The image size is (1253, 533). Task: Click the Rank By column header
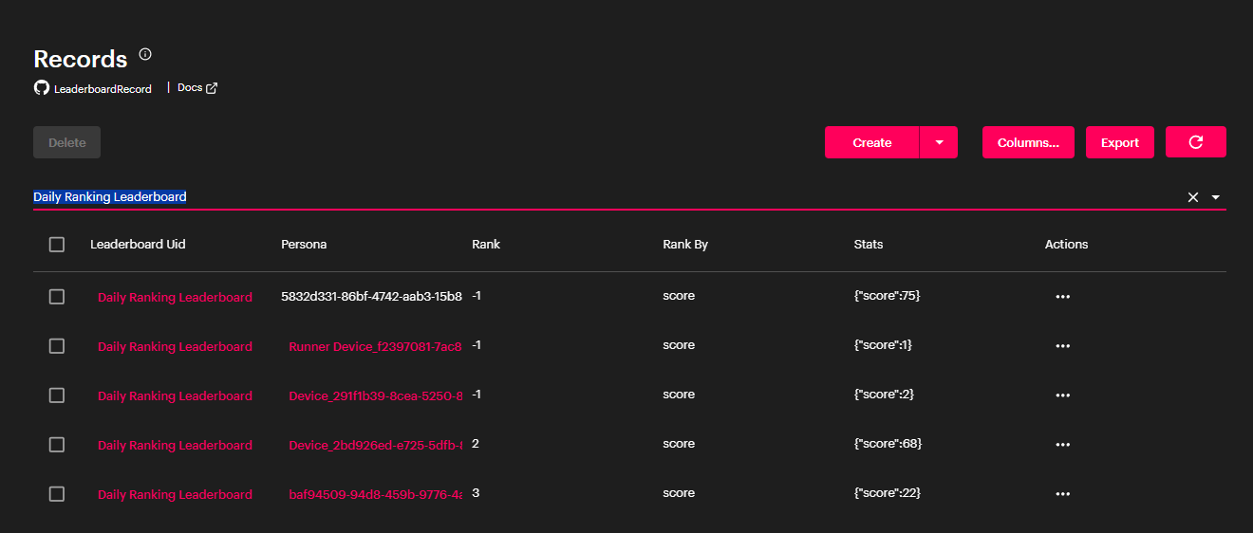[x=685, y=245]
